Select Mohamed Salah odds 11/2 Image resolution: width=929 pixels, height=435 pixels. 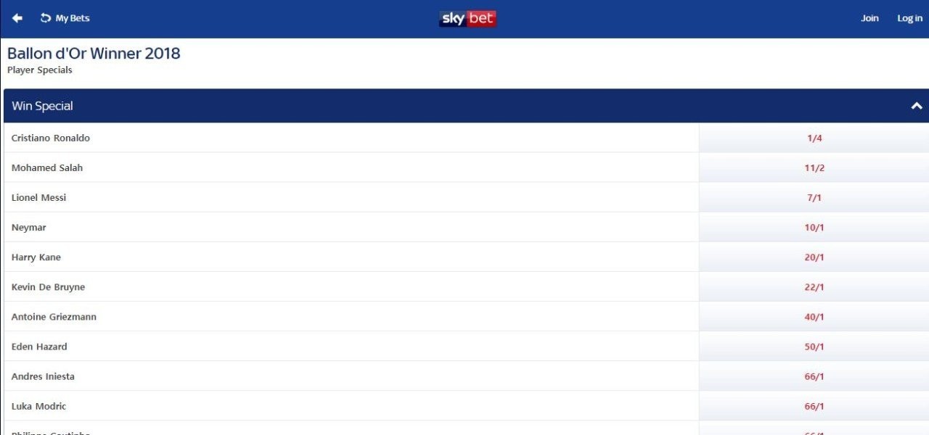tap(814, 167)
